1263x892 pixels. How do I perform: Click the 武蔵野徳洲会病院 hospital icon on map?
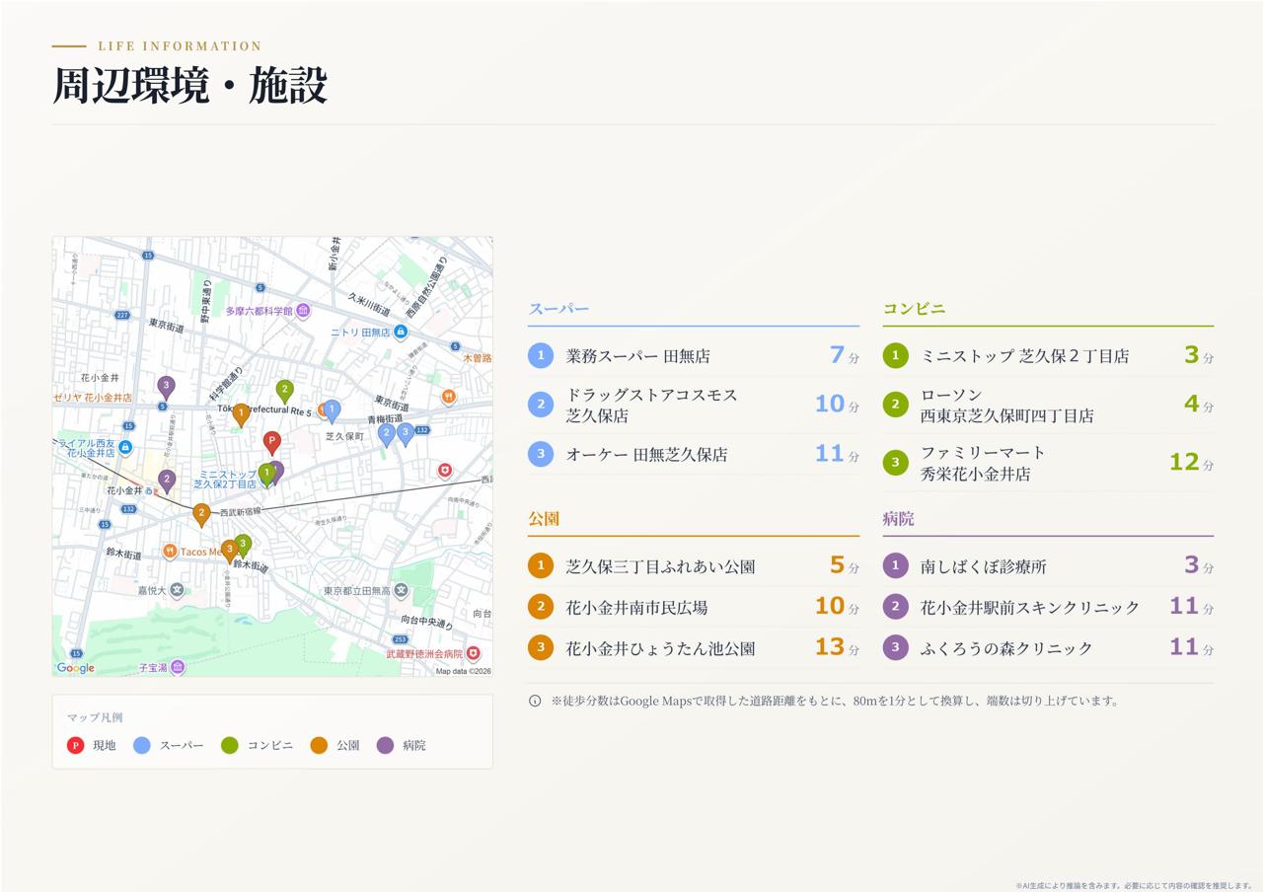point(474,653)
